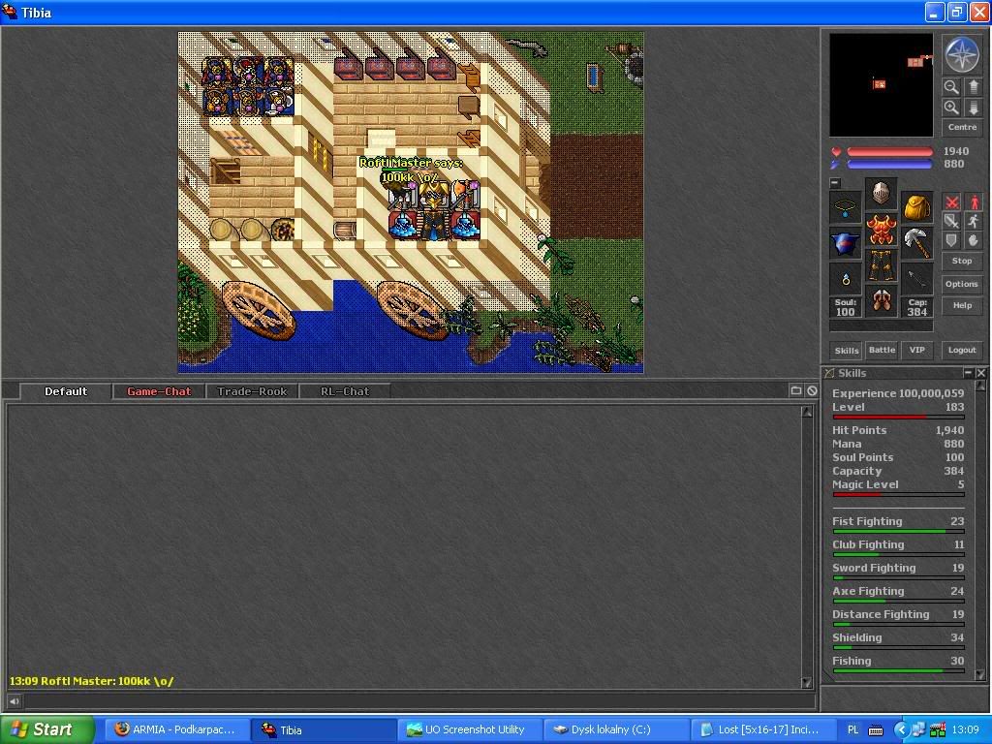Viewport: 992px width, 744px height.
Task: Zoom out the minimap
Action: pos(951,87)
